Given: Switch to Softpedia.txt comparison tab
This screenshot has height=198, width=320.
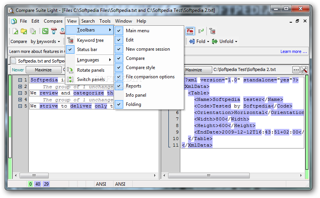Looking at the screenshot, I should click(38, 61).
